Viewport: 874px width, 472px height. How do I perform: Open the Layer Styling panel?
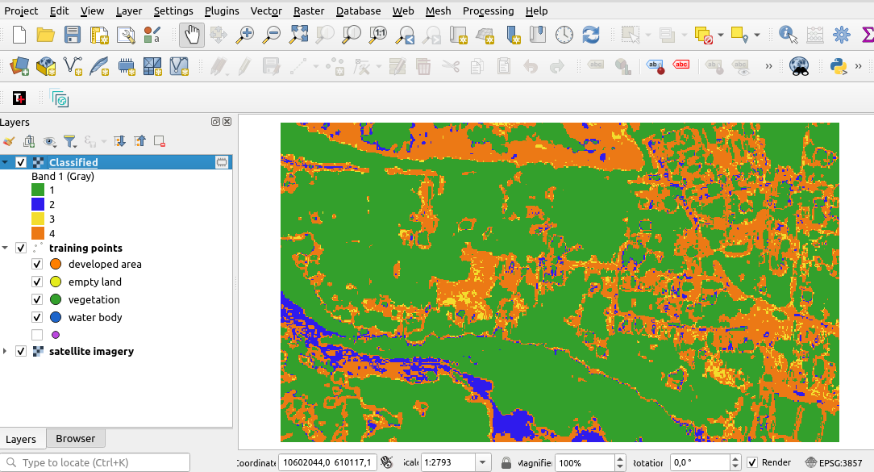pyautogui.click(x=10, y=141)
